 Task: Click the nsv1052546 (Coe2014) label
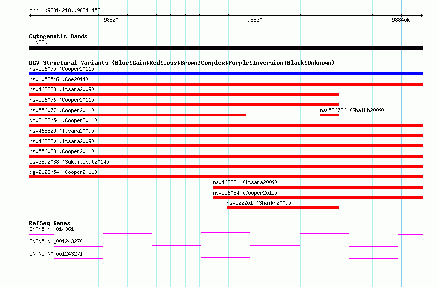coord(59,79)
